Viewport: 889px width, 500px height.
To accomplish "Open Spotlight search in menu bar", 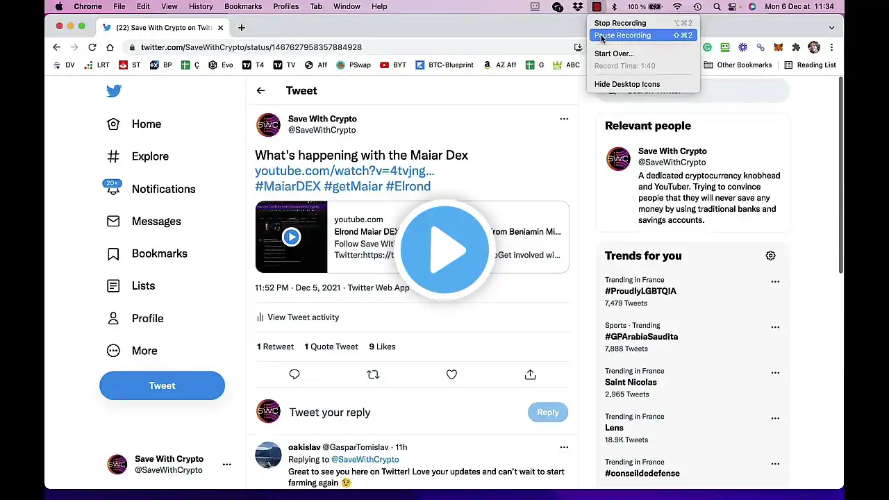I will (x=717, y=6).
